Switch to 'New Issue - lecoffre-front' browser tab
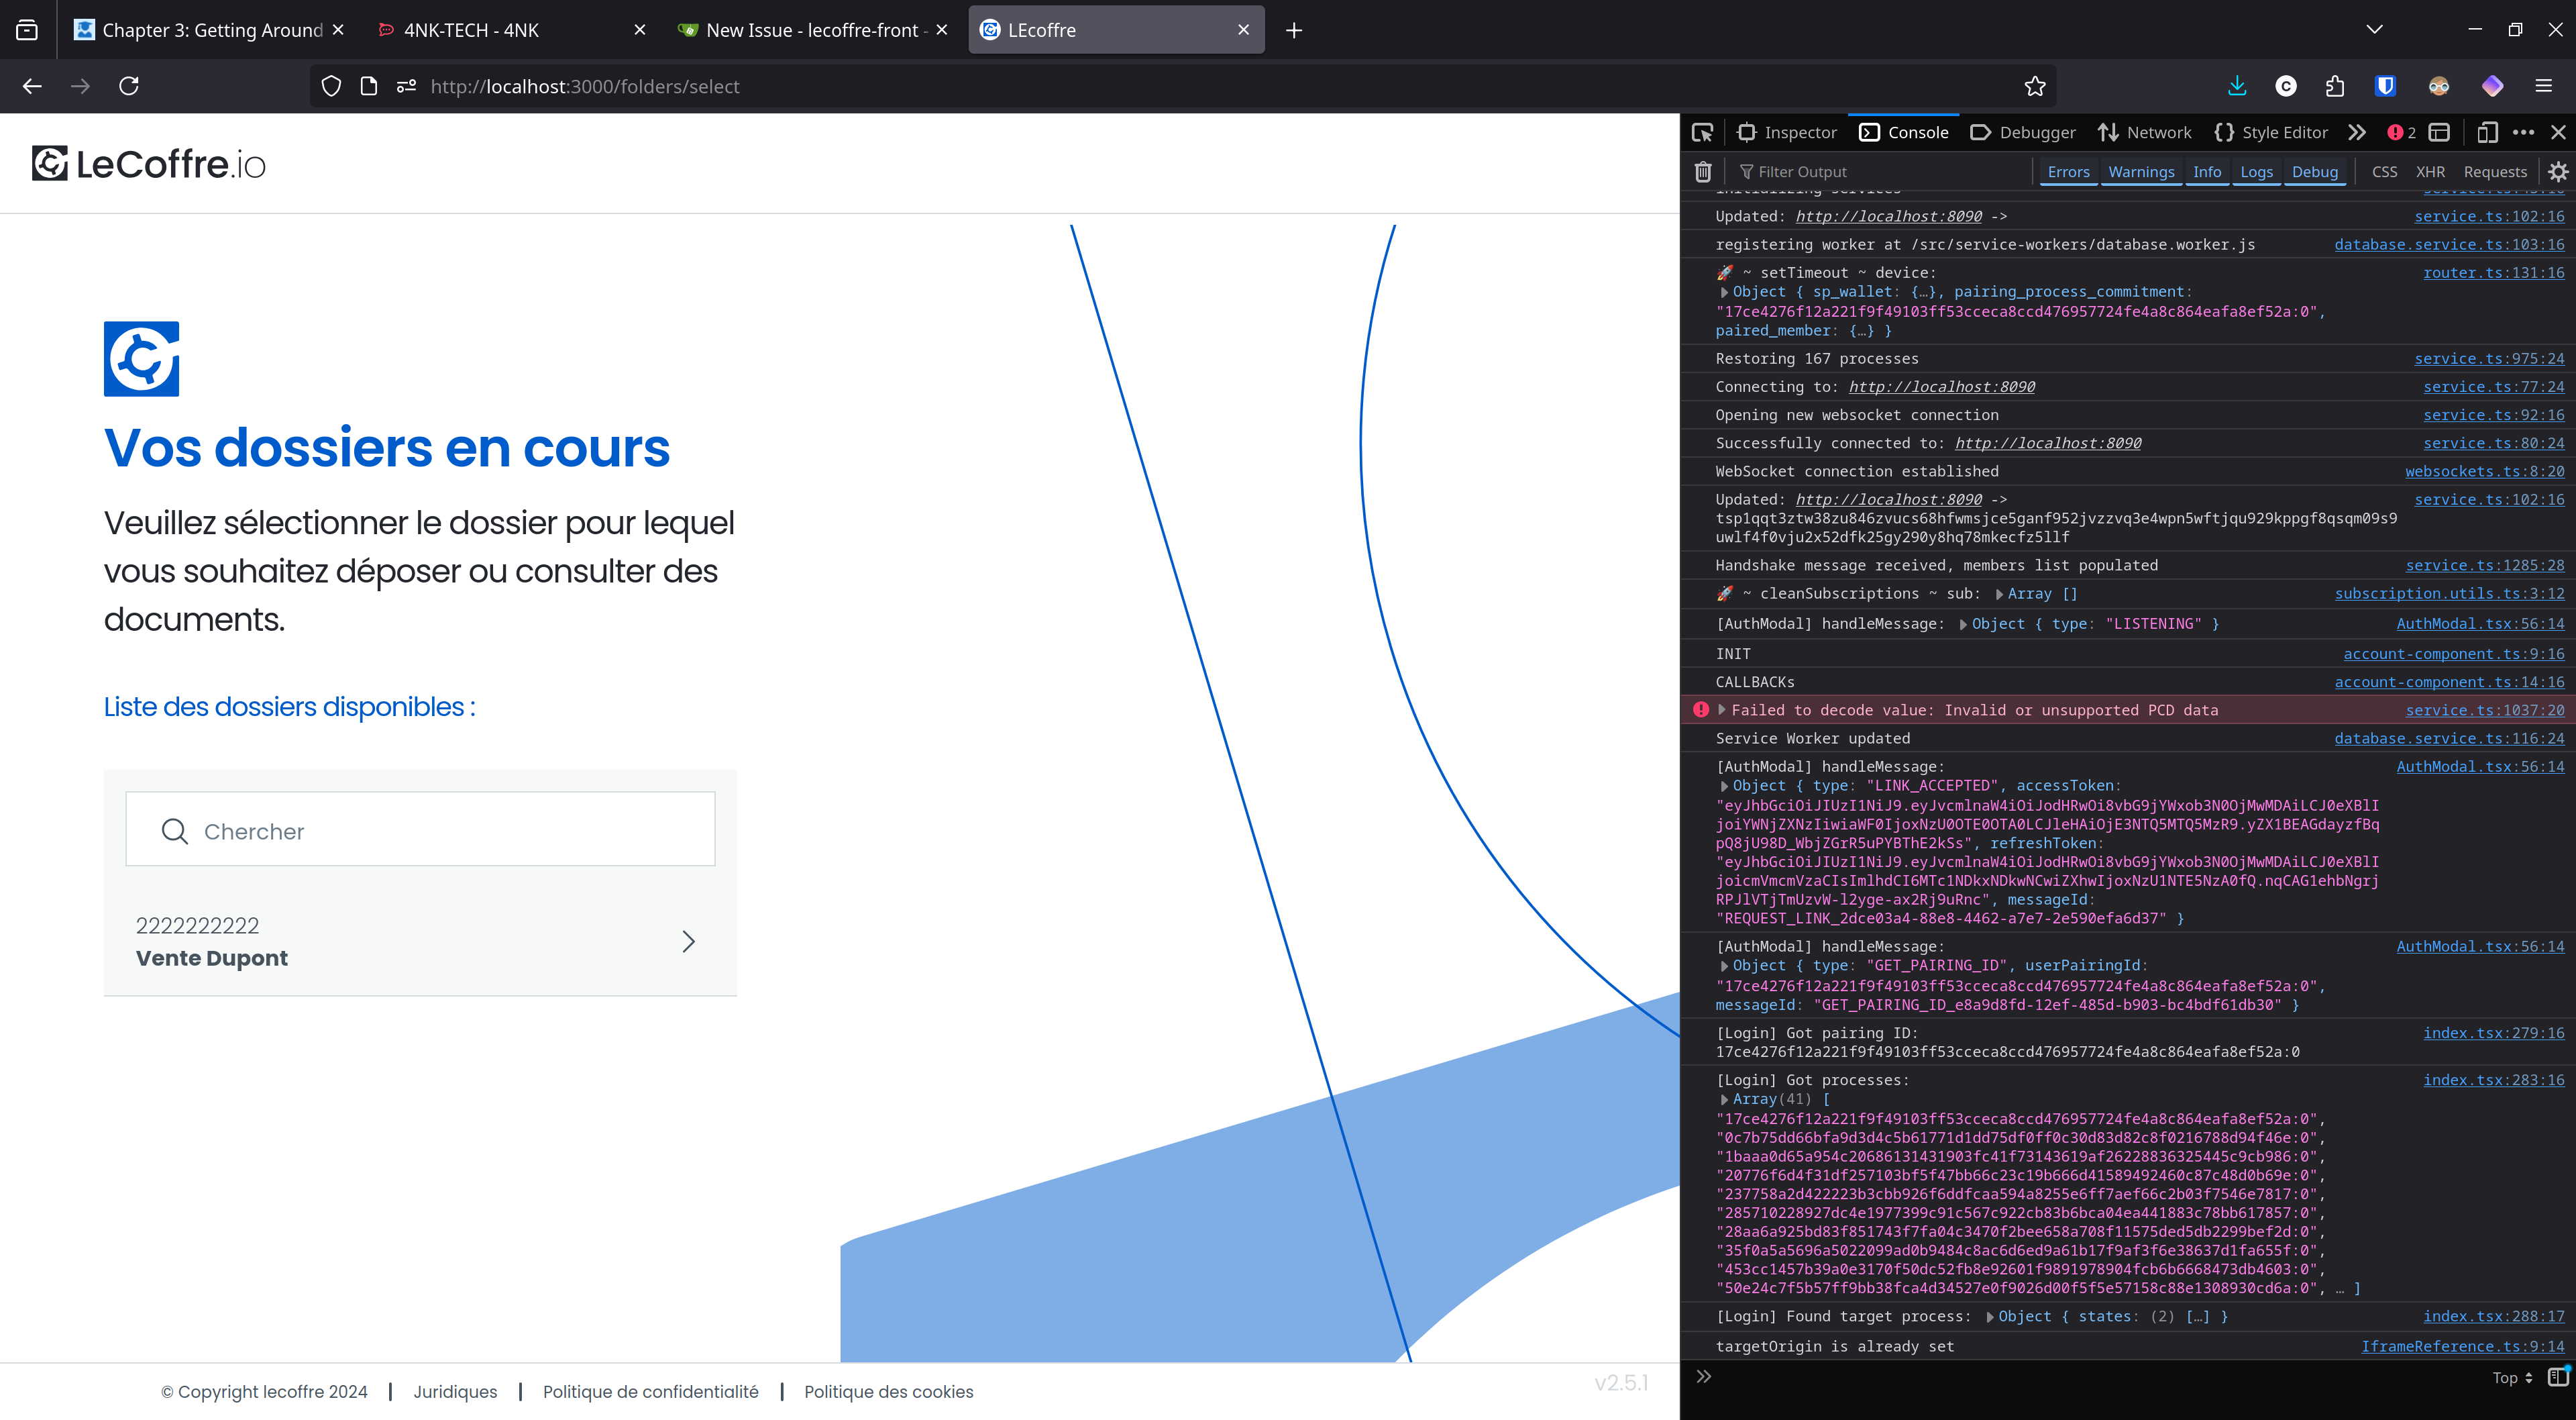 [811, 30]
